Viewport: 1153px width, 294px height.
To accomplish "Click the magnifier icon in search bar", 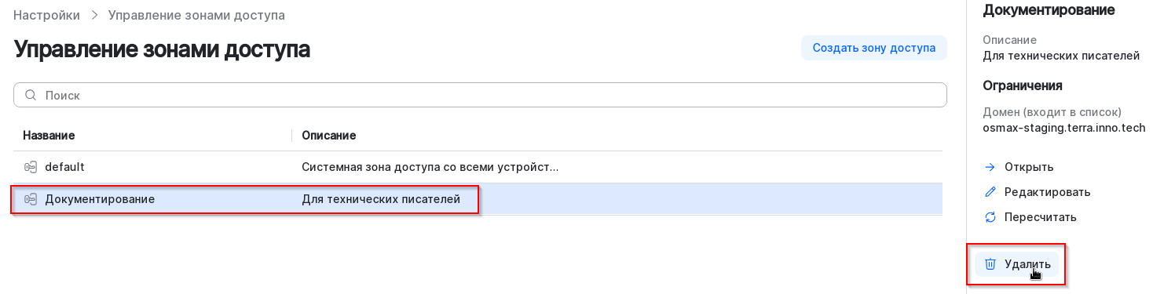I will pos(31,95).
